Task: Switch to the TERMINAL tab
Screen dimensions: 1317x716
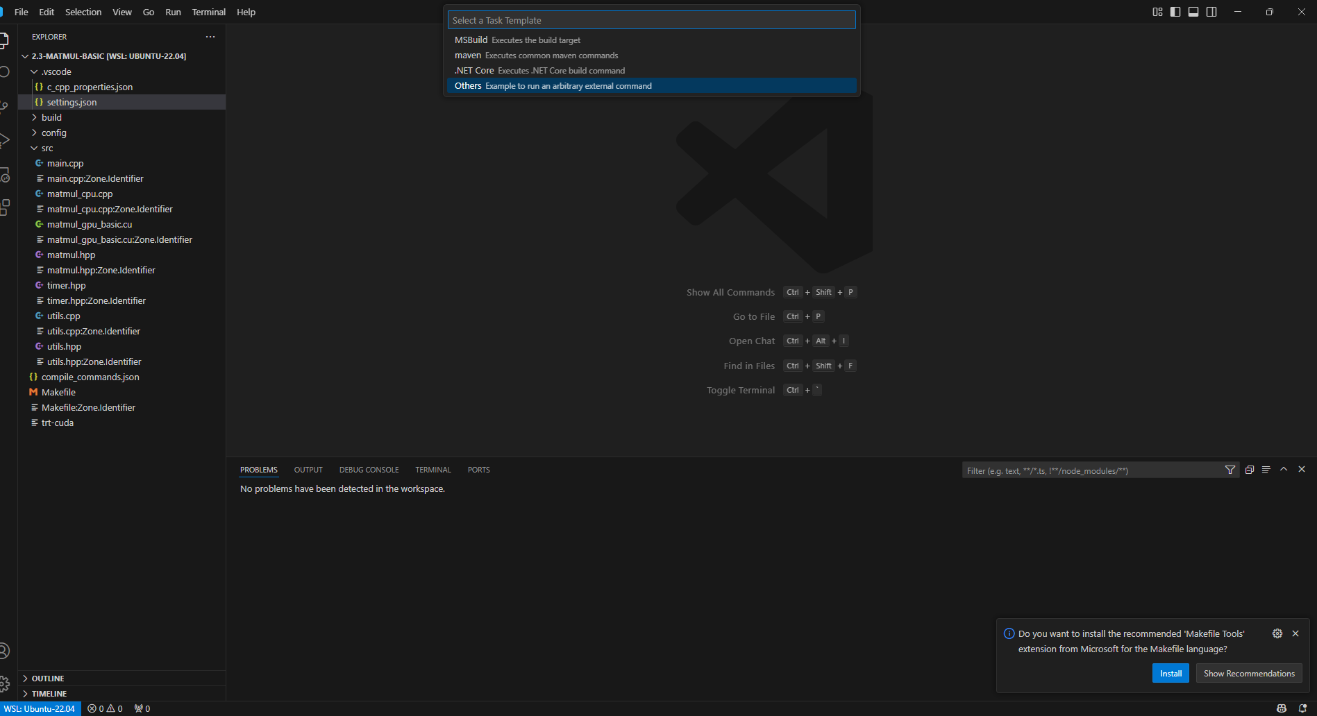Action: [433, 470]
